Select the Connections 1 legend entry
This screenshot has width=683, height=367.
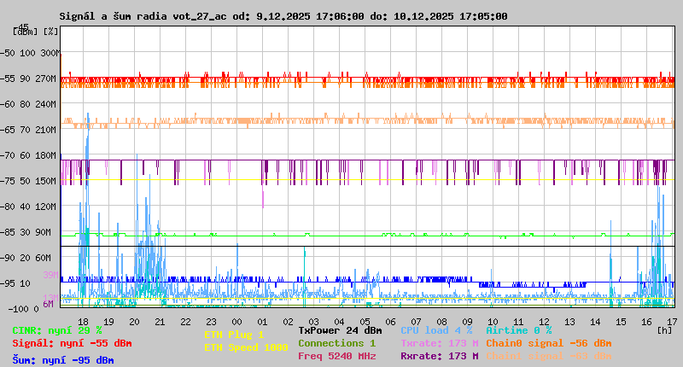(x=336, y=343)
